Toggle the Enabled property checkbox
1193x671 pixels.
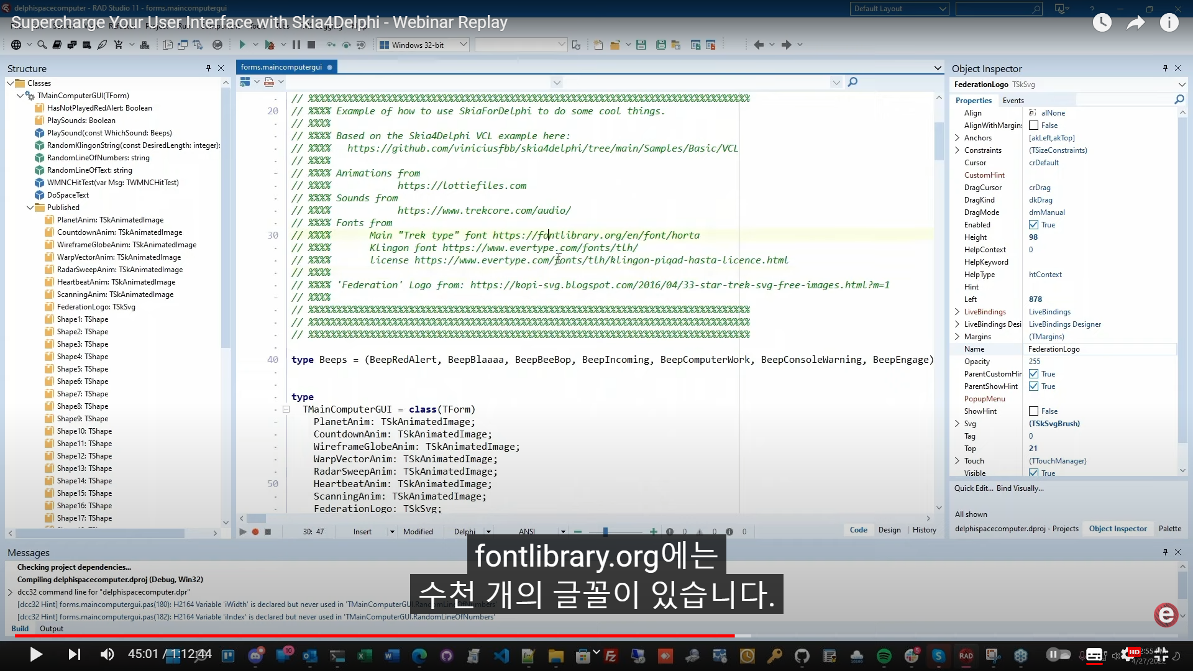click(1033, 225)
